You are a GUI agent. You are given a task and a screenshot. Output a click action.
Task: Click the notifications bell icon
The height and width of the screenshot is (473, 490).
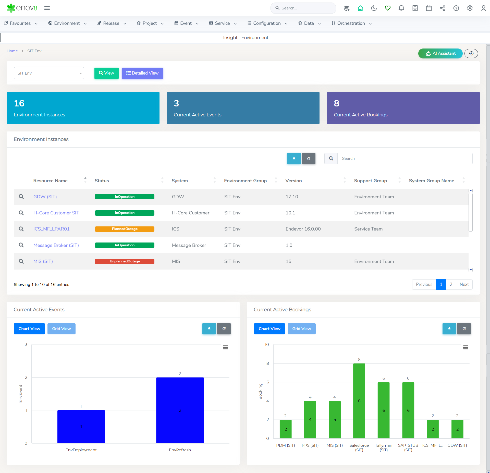point(401,8)
